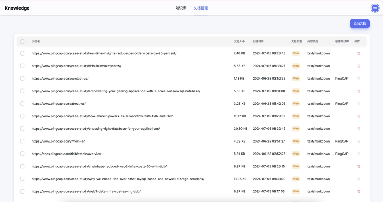
Task: Select the contact-us document checkbox
Action: click(22, 79)
